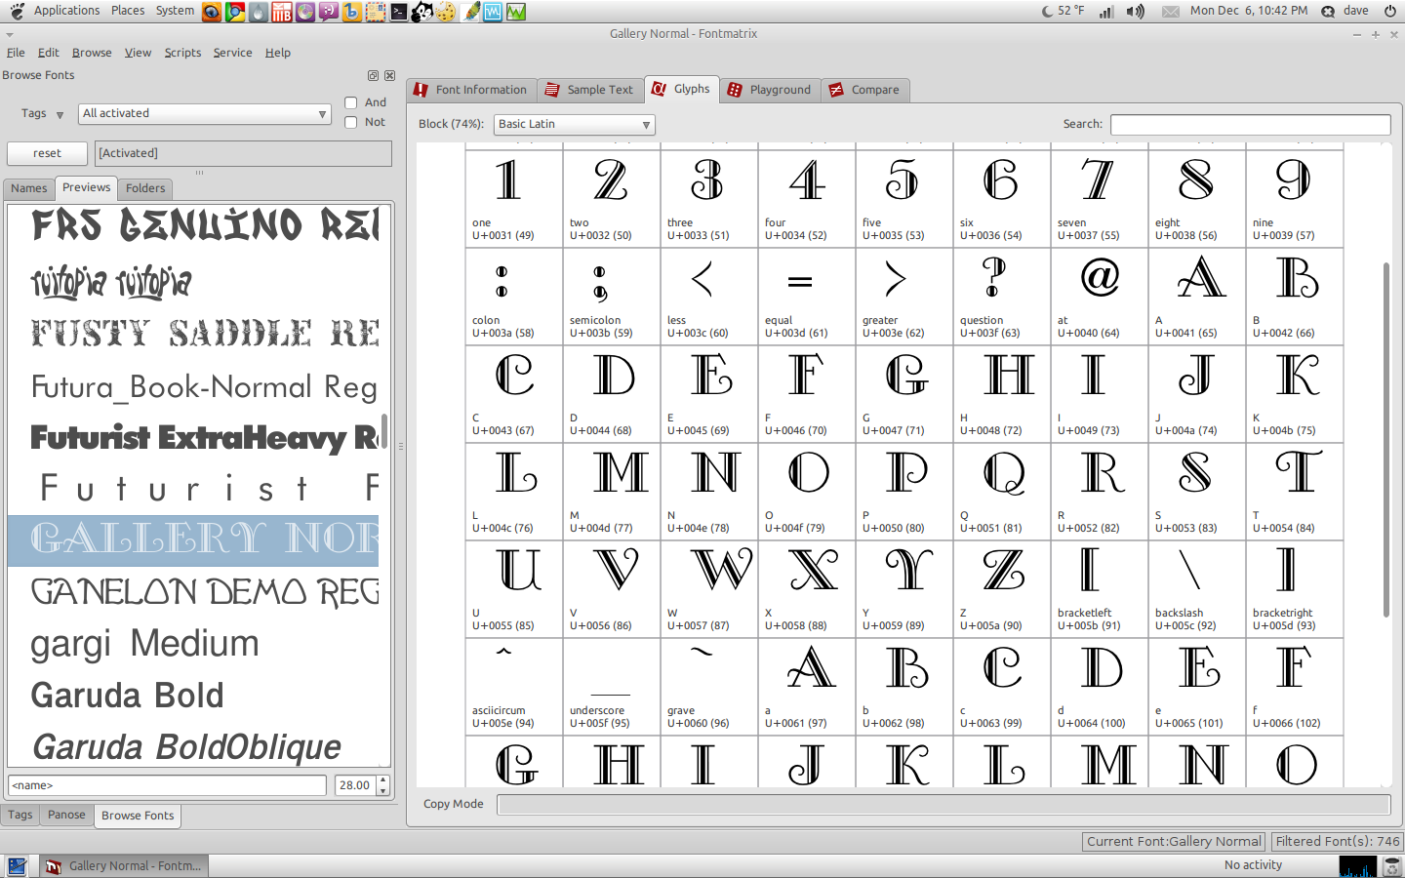The image size is (1405, 878).
Task: Open the trash icon in bottom panel
Action: pyautogui.click(x=1392, y=866)
